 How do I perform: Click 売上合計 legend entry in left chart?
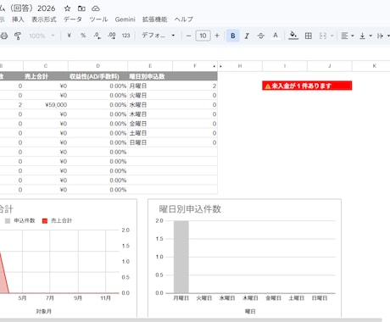click(57, 220)
